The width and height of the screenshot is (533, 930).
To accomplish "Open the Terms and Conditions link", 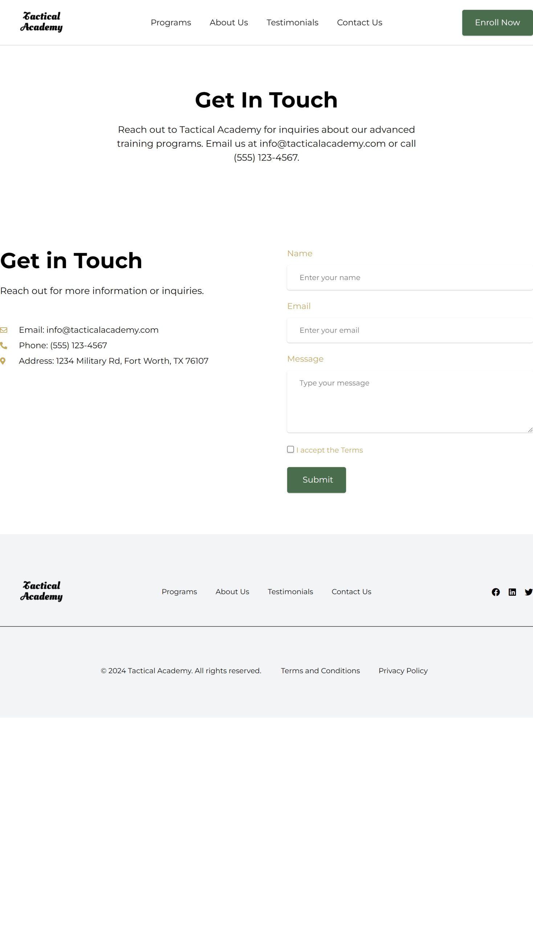I will pyautogui.click(x=320, y=671).
